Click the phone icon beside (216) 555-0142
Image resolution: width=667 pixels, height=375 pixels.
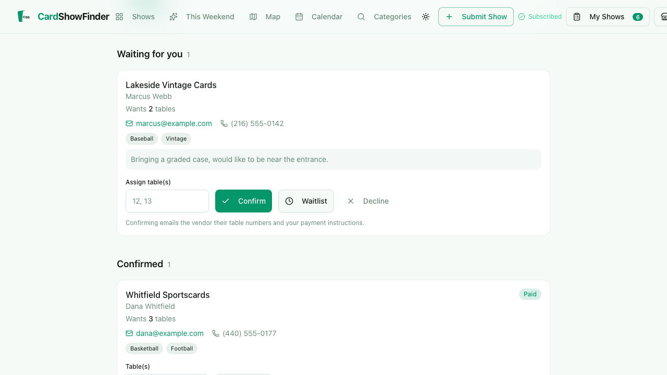pos(224,123)
